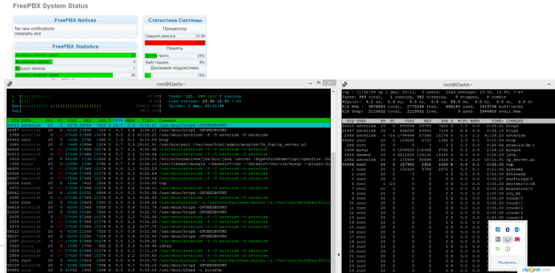Maximize the htop PuTTY window
The height and width of the screenshot is (273, 555).
(x=319, y=82)
